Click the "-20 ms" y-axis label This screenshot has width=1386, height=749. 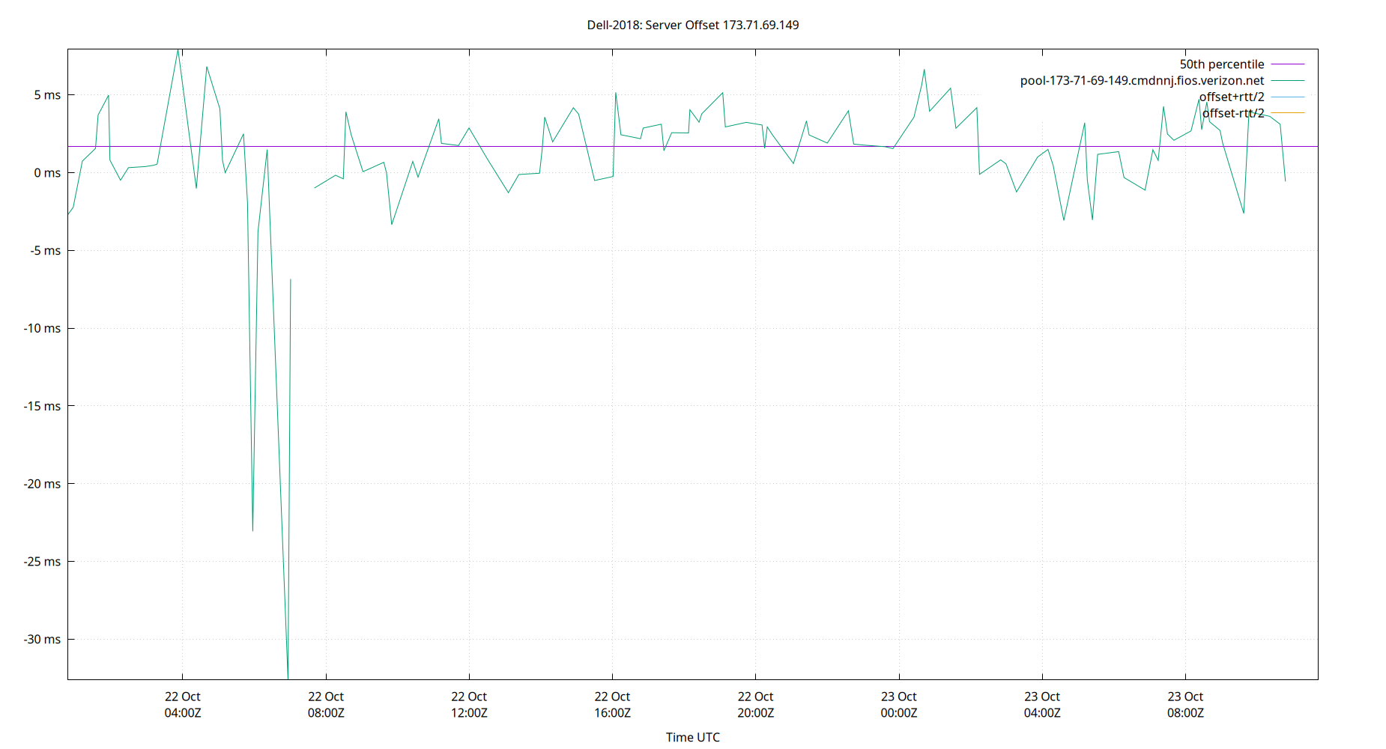click(x=42, y=484)
